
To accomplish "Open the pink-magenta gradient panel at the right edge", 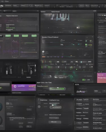I will tap(101, 78).
